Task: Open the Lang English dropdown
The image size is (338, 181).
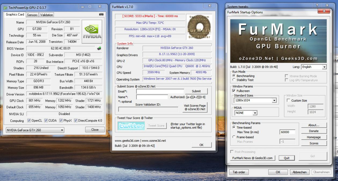Action: [314, 67]
